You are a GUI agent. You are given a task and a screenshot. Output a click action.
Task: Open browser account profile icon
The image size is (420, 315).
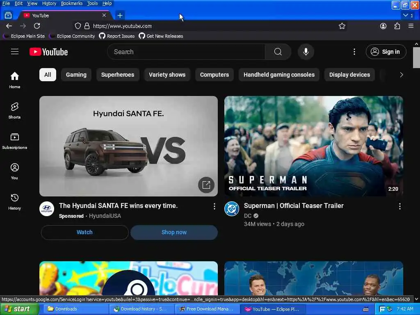(x=383, y=26)
